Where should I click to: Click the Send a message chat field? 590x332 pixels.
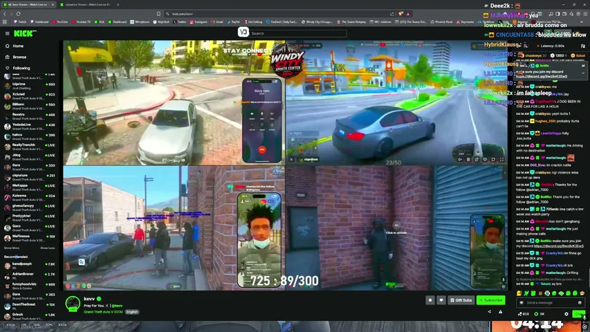point(549,303)
